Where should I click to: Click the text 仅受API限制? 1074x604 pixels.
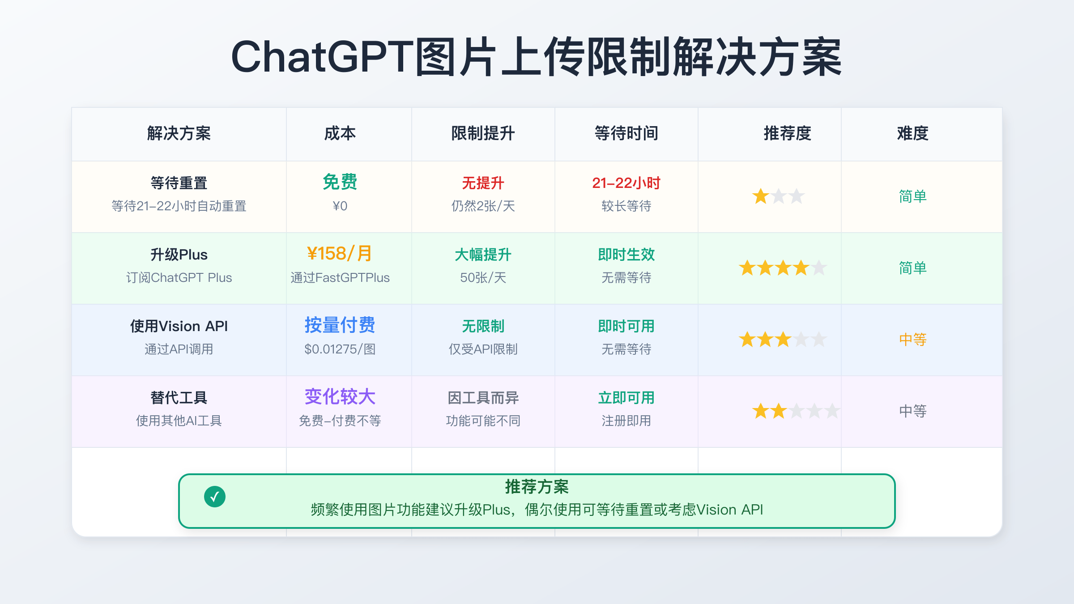[x=483, y=349]
